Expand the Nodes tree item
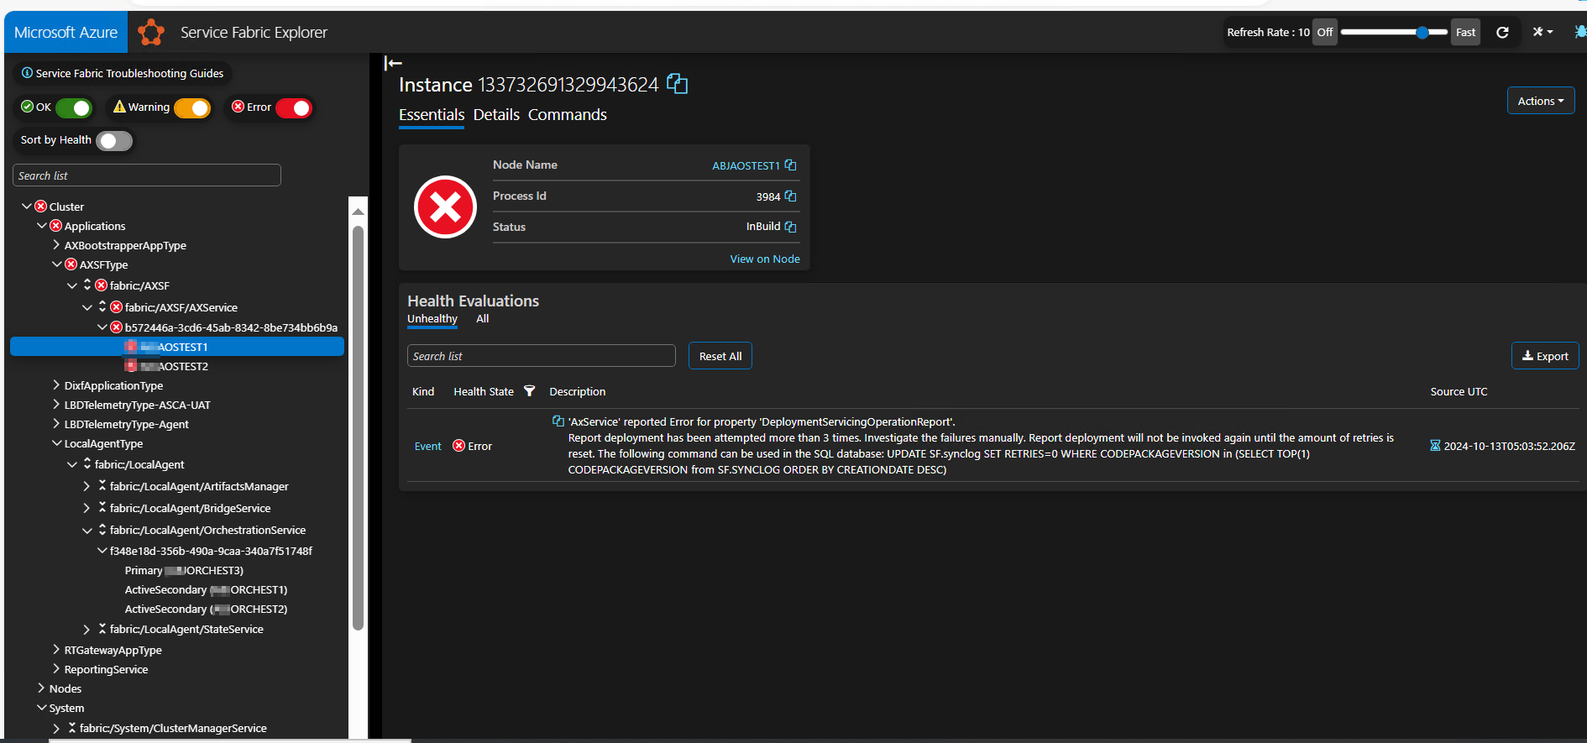 (x=41, y=688)
